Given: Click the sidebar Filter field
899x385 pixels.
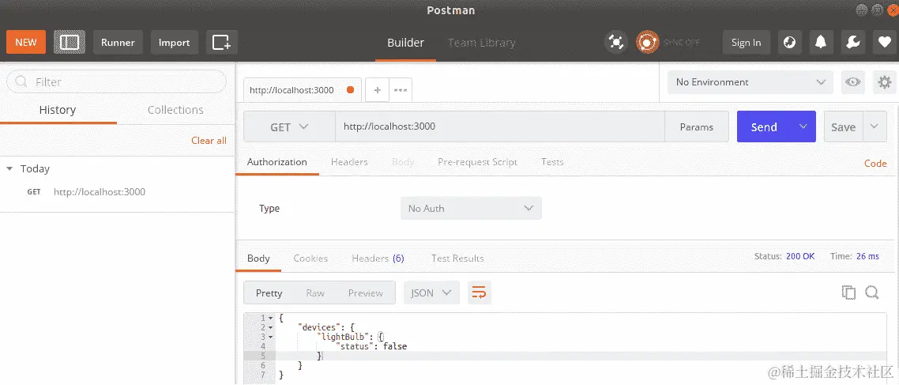Looking at the screenshot, I should (116, 82).
